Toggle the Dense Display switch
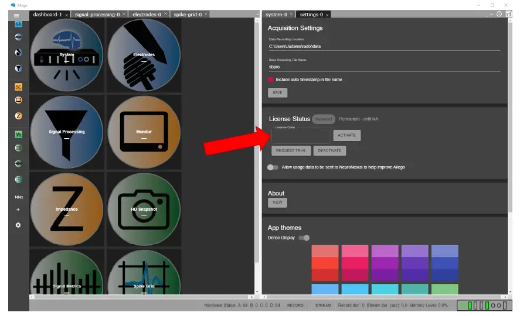The image size is (520, 316). pyautogui.click(x=304, y=238)
